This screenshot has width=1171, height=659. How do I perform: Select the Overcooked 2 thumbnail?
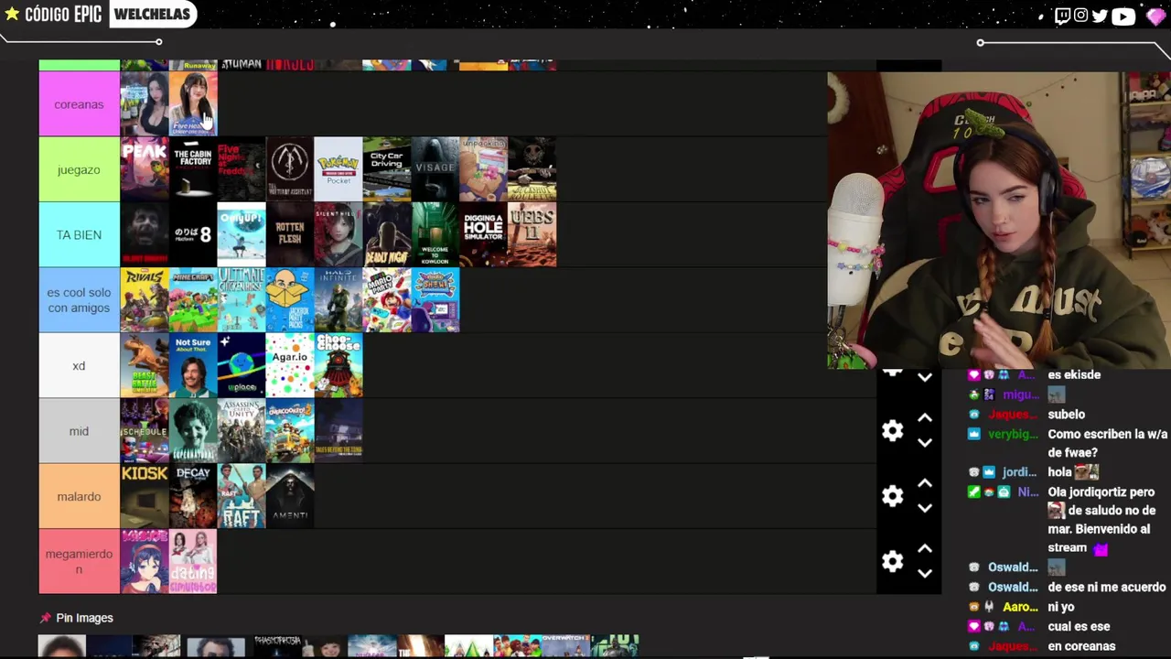tap(290, 431)
